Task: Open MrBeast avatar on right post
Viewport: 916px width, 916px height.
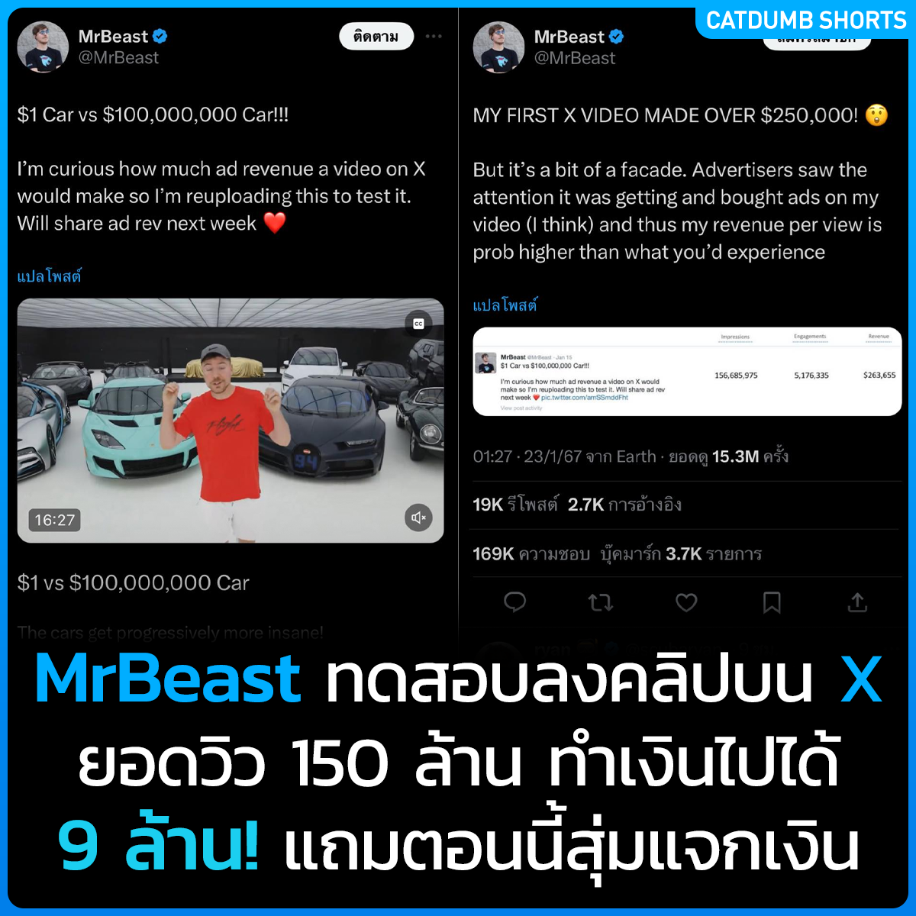Action: (x=498, y=47)
